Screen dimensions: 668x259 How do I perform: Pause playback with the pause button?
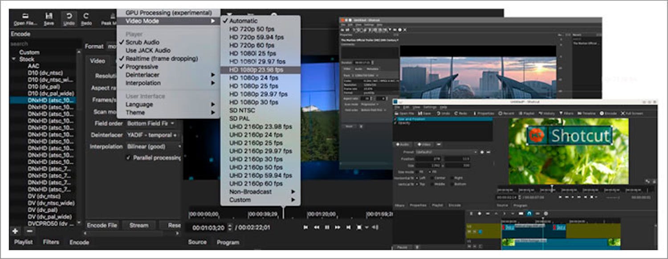(x=327, y=227)
